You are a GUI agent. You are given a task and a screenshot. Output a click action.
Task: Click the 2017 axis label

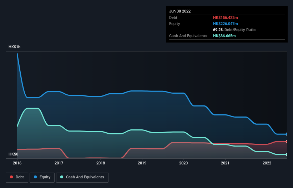click(x=59, y=163)
